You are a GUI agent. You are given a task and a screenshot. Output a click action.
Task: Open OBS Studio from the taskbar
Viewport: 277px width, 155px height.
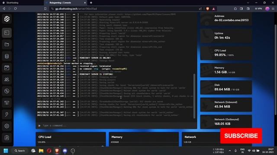tap(73, 151)
